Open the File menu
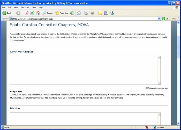This screenshot has width=181, height=130. click(x=4, y=7)
